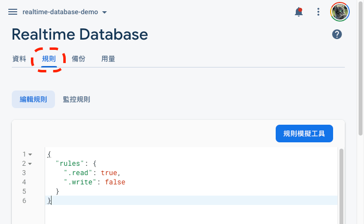Open the hamburger navigation menu
Viewport: 364px width, 224px height.
tap(13, 12)
